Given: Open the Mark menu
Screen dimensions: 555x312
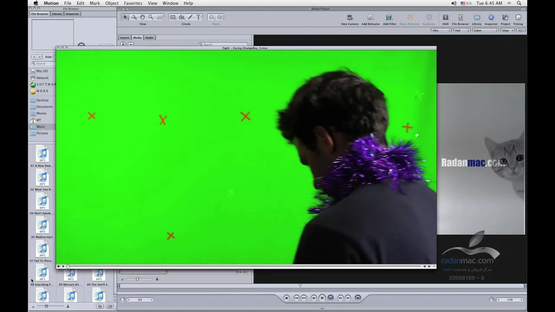Looking at the screenshot, I should pos(95,3).
